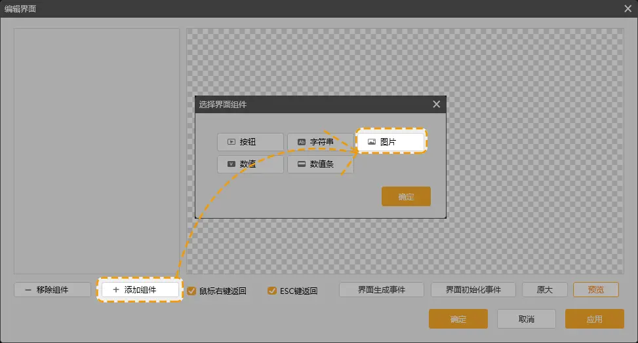The height and width of the screenshot is (343, 638).
Task: Click the plus 添加组件 button
Action: pyautogui.click(x=139, y=289)
